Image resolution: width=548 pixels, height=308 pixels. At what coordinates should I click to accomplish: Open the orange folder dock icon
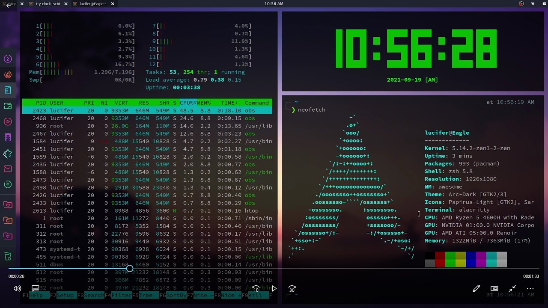coord(8,220)
